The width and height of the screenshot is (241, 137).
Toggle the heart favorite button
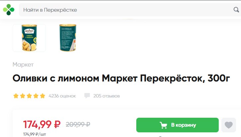pos(229,125)
